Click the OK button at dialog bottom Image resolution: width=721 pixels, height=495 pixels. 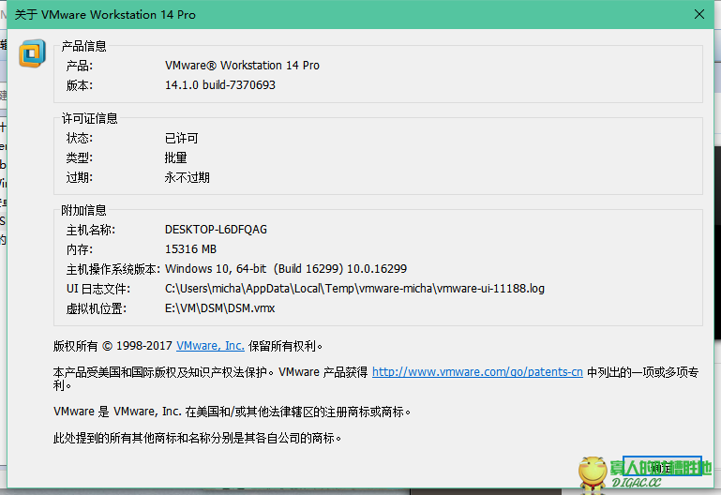click(662, 468)
